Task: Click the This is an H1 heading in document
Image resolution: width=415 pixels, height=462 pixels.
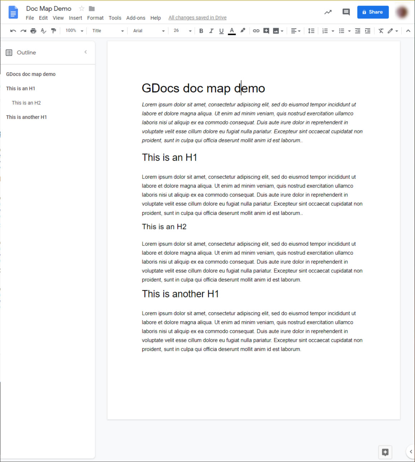Action: pos(170,158)
